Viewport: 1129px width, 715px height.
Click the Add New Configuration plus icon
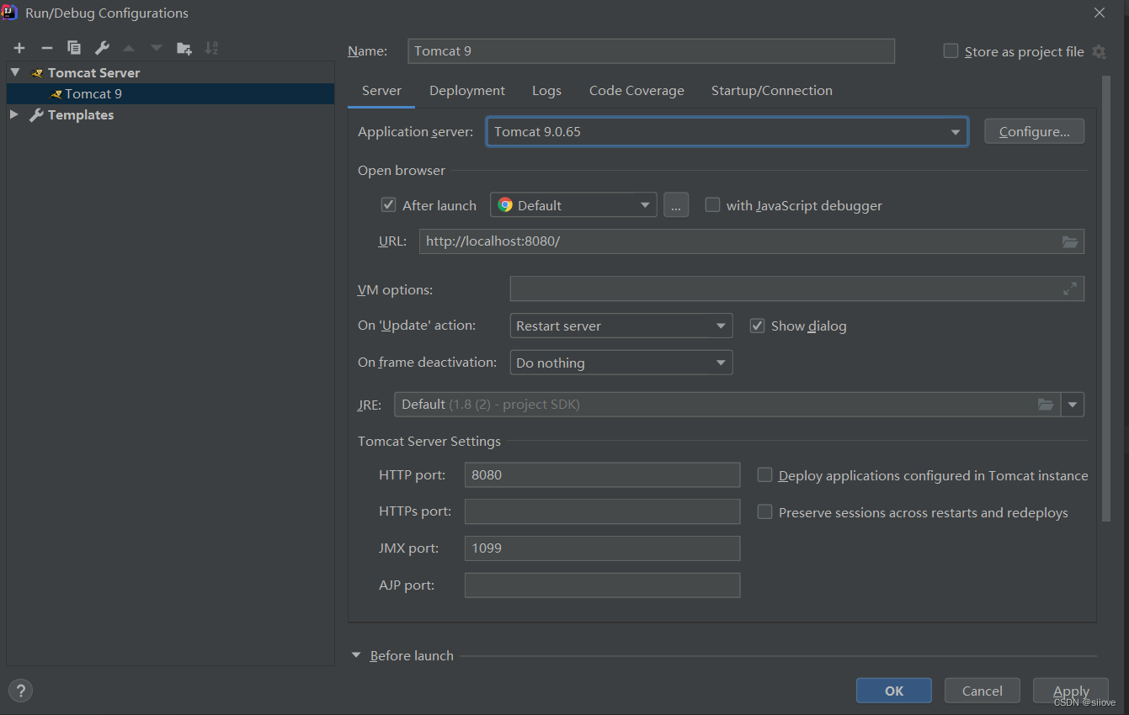(x=19, y=48)
